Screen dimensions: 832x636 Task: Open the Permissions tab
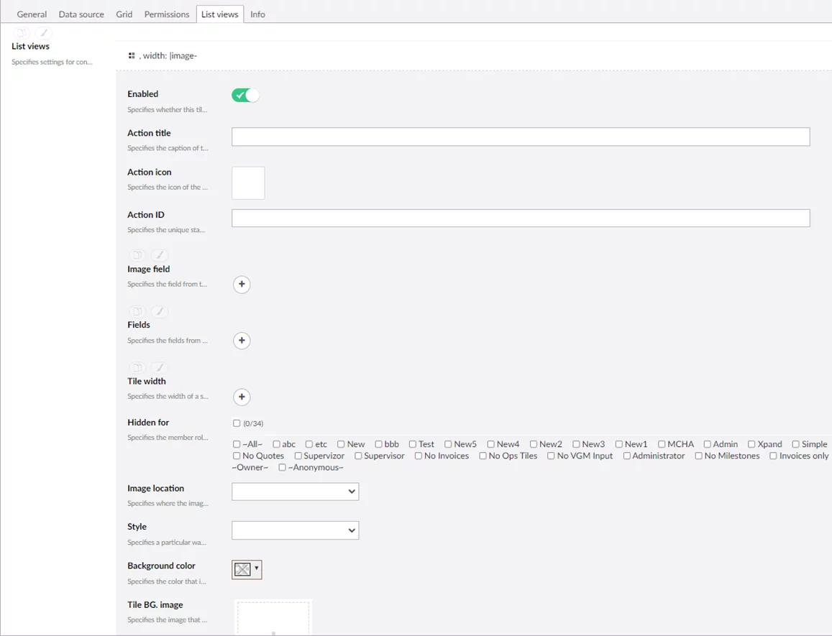167,14
